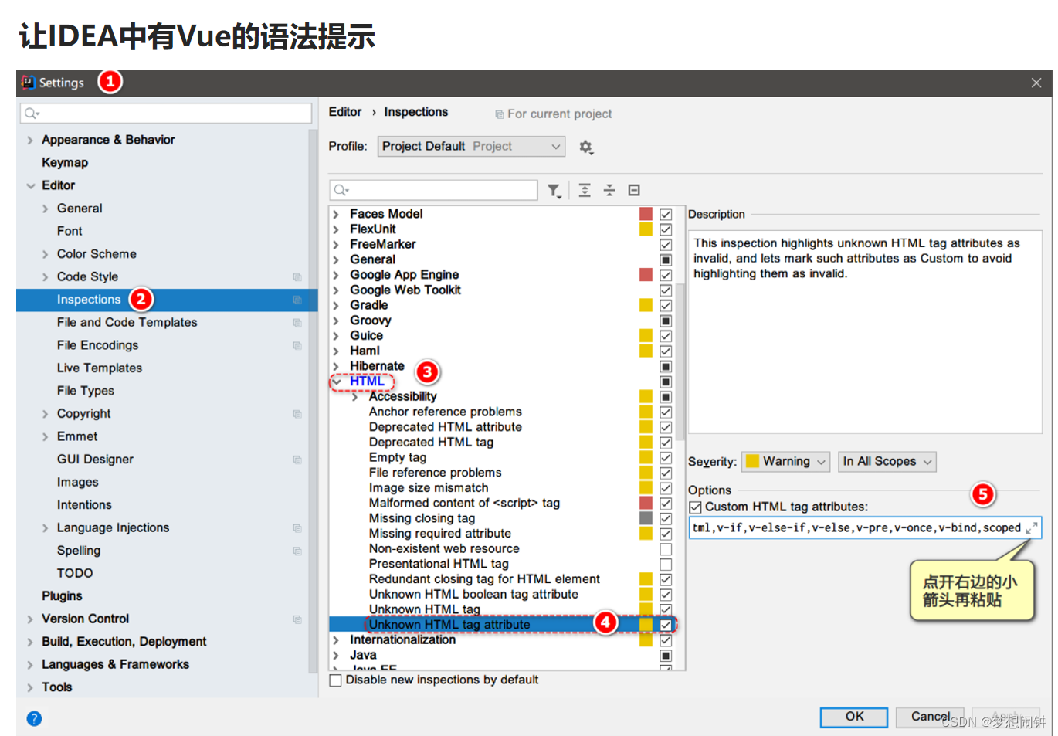Click the reset to empty square icon

pos(634,190)
